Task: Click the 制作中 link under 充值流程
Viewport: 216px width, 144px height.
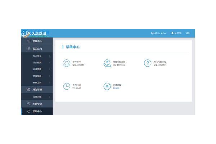Action: click(x=116, y=88)
